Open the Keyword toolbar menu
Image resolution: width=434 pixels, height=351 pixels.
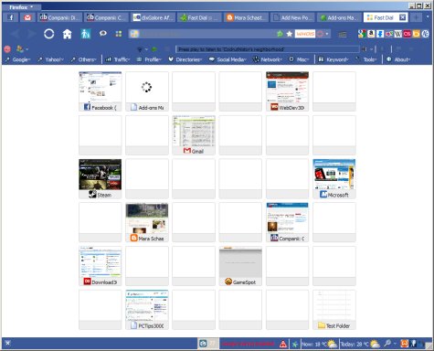[x=333, y=59]
